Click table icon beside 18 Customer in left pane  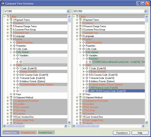point(11,114)
